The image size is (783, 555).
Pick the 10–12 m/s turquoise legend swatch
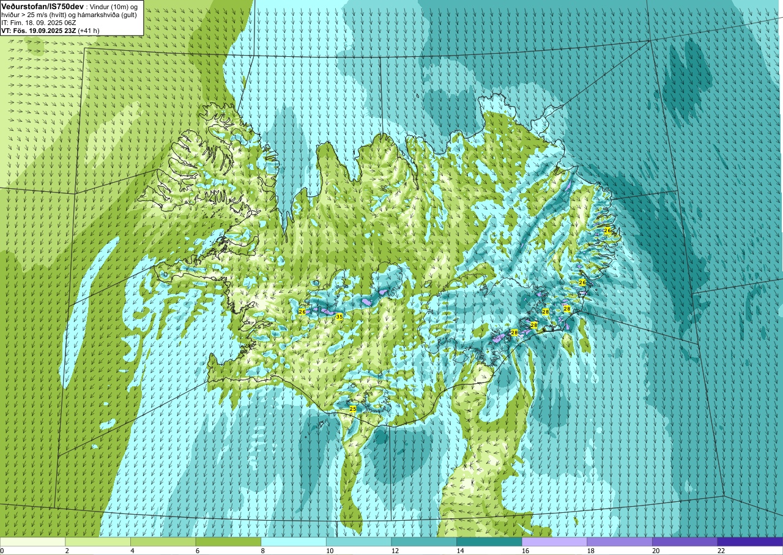tap(359, 542)
